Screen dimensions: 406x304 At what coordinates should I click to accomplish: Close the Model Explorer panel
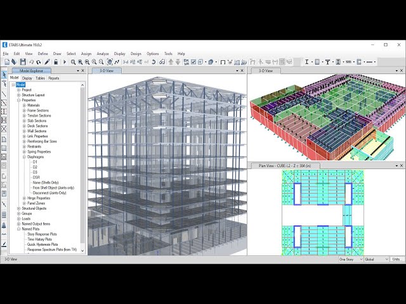point(83,71)
